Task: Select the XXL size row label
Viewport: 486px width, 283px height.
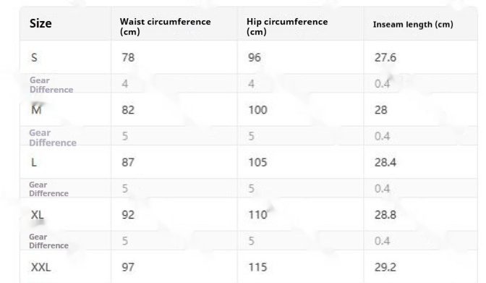Action: 40,267
